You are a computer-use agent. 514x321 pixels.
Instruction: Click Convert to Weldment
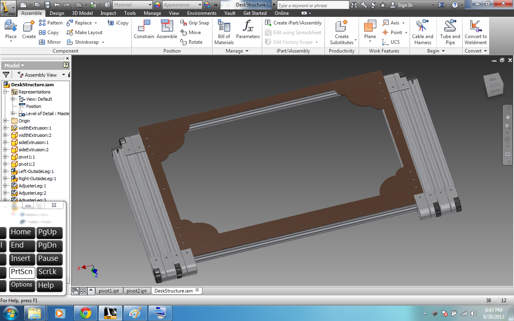point(476,32)
